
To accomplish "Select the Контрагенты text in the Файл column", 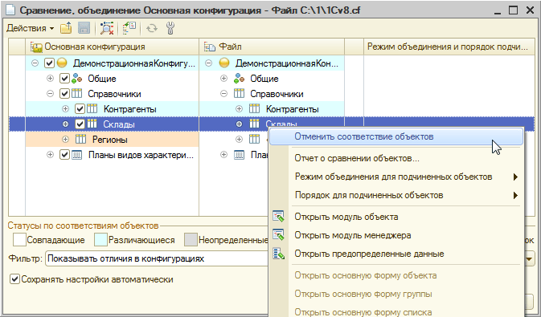I will 292,109.
